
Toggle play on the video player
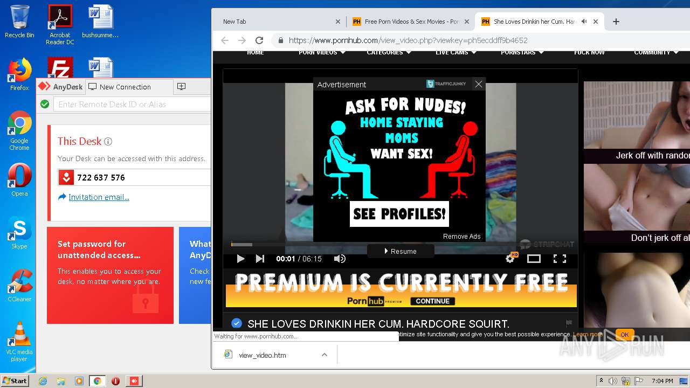point(240,259)
